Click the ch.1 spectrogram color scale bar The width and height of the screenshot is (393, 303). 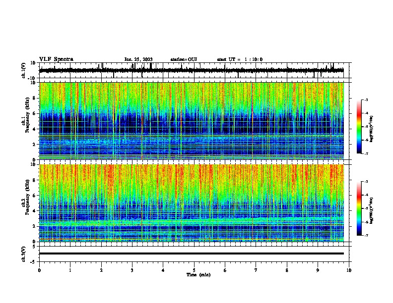point(359,127)
